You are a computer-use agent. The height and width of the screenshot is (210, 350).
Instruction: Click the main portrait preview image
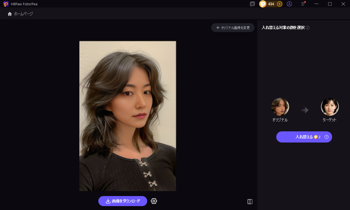pos(128,116)
